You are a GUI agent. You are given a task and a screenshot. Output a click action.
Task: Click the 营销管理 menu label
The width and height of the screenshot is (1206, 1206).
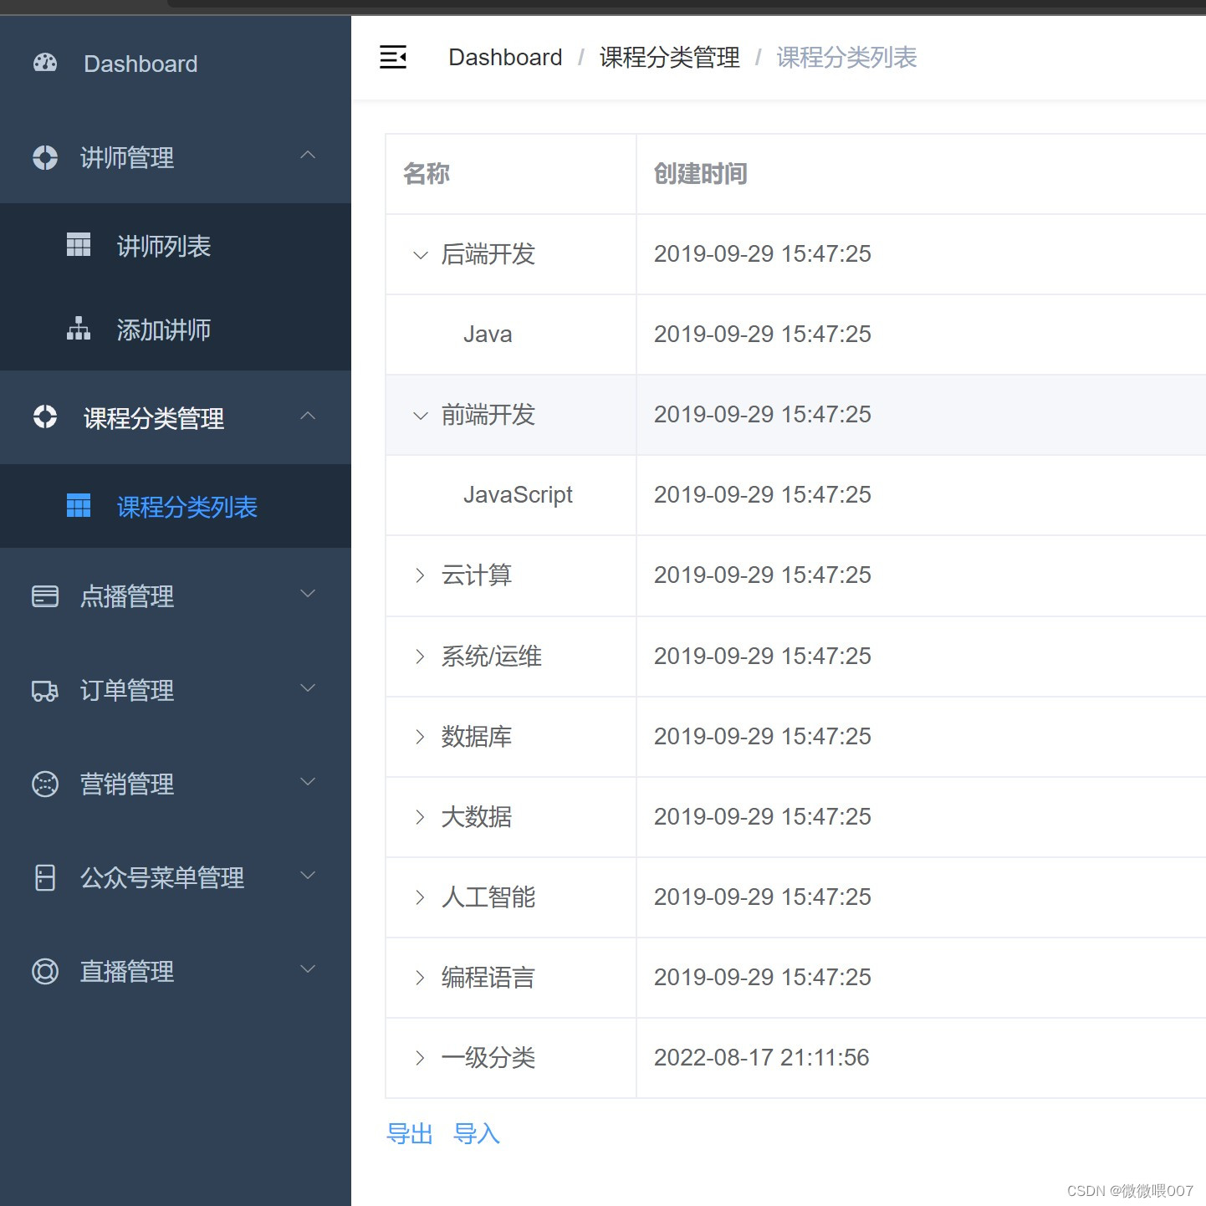(x=127, y=784)
